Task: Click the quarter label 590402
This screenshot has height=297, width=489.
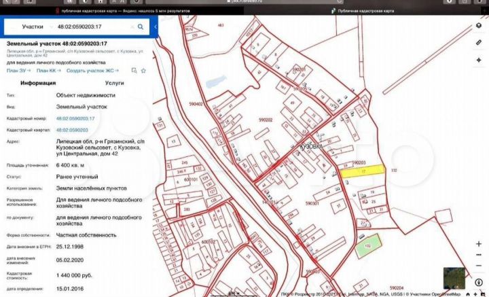Action: coord(196,104)
